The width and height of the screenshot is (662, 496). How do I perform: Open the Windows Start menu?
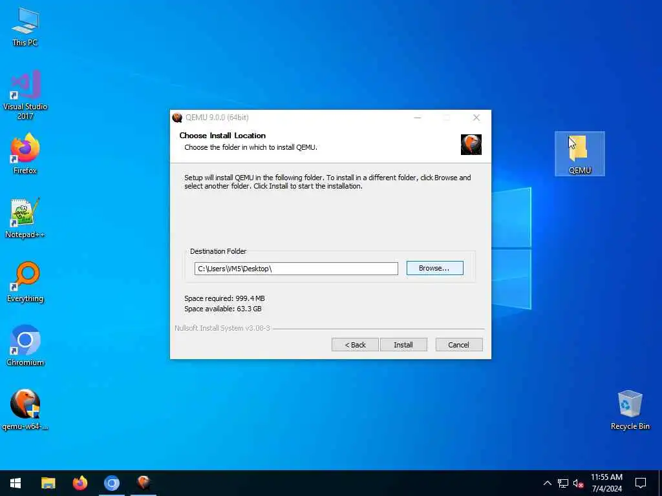click(16, 483)
